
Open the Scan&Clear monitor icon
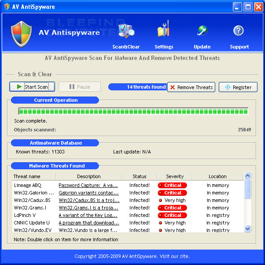click(126, 31)
